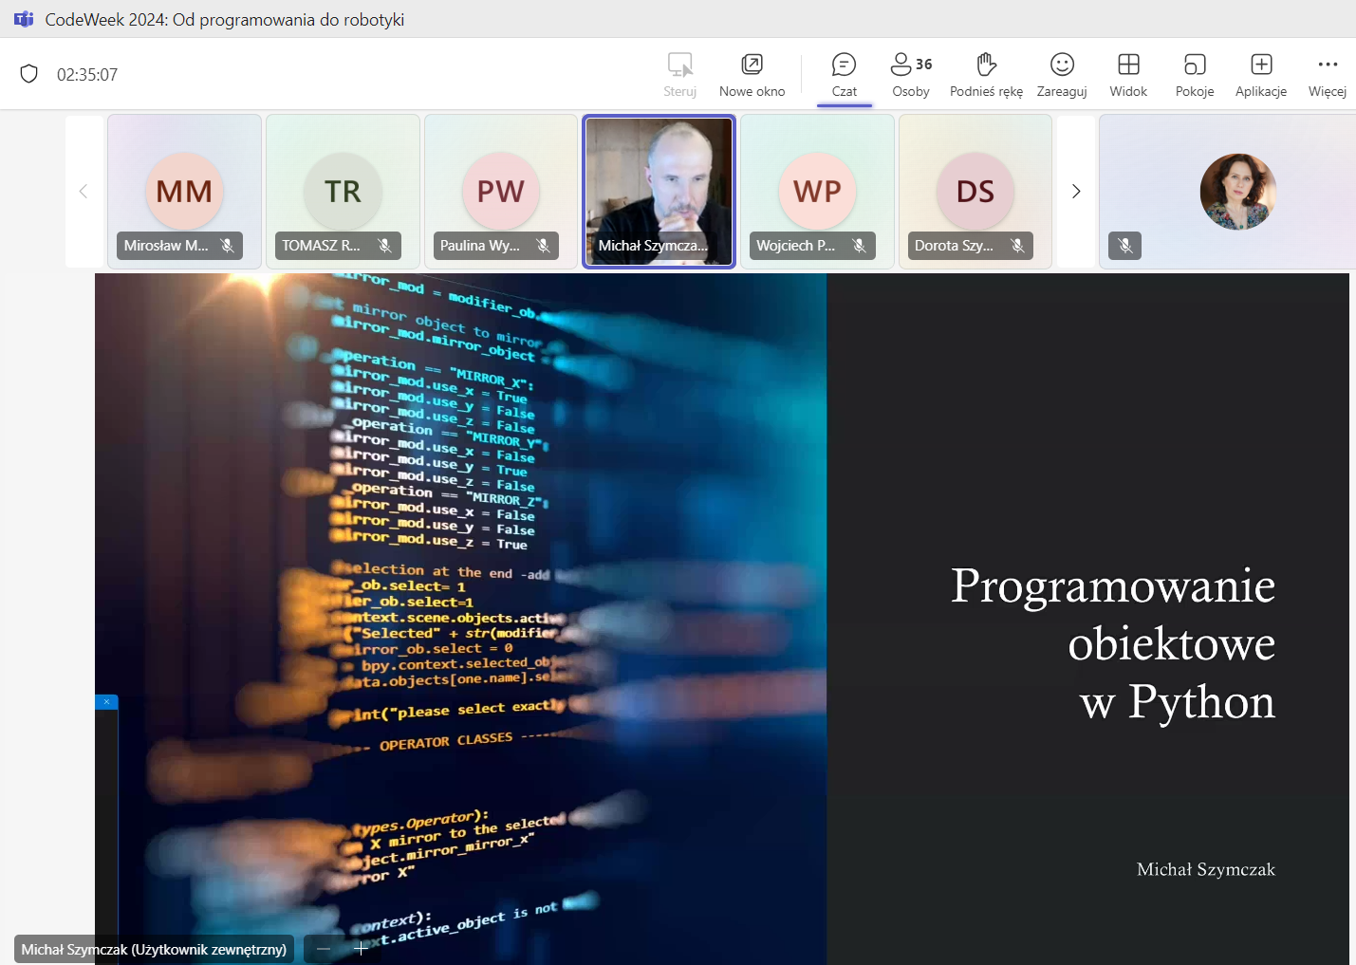Screen dimensions: 1356x965
Task: Click the Microsoft Teams logo icon
Action: point(24,19)
